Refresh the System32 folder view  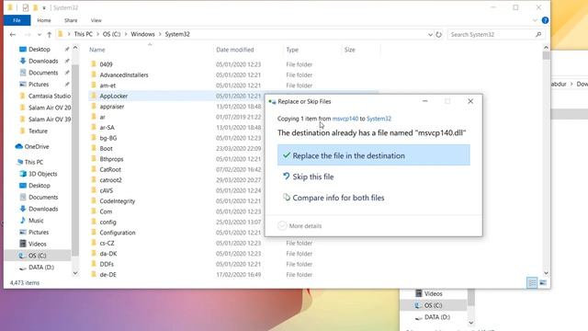point(438,35)
